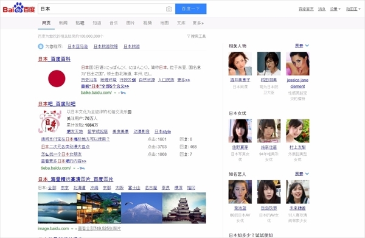Viewport: 365px width, 238px height.
Task: Click the icon after tieba.baidu.com URL
Action: point(82,168)
